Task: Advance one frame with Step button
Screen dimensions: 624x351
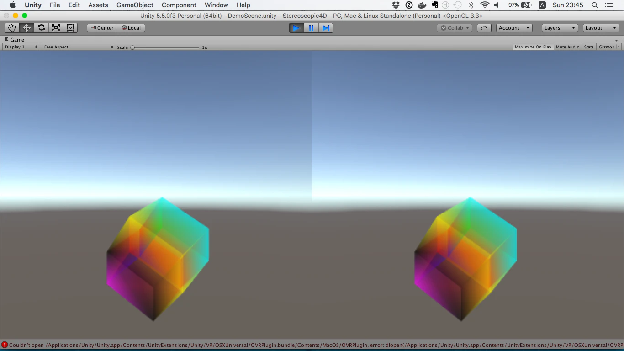Action: pos(326,28)
